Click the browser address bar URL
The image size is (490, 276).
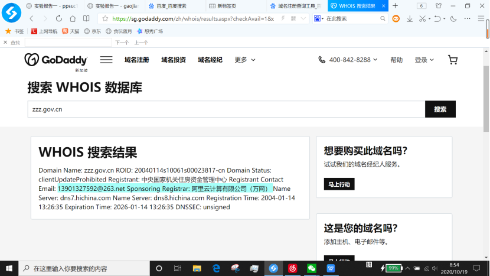click(x=193, y=18)
